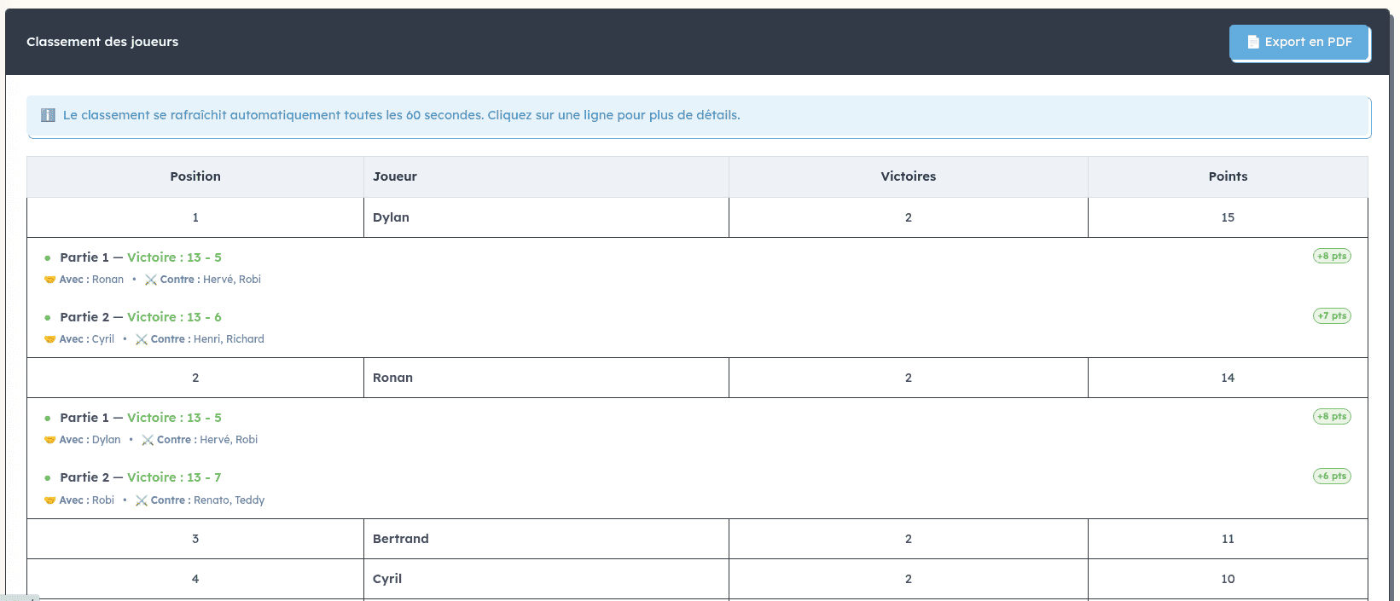1400x601 pixels.
Task: Click the Victoires column header
Action: click(x=908, y=176)
